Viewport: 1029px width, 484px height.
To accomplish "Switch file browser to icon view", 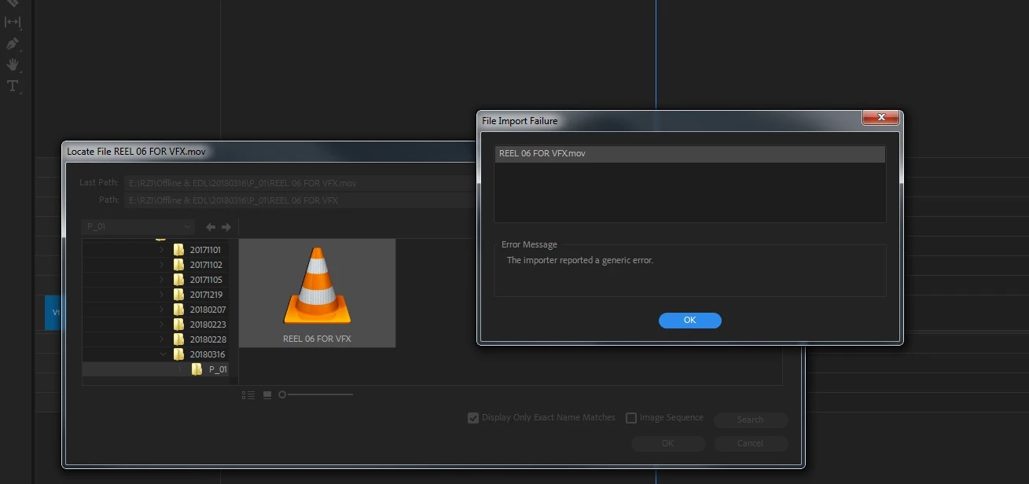I will pos(267,395).
